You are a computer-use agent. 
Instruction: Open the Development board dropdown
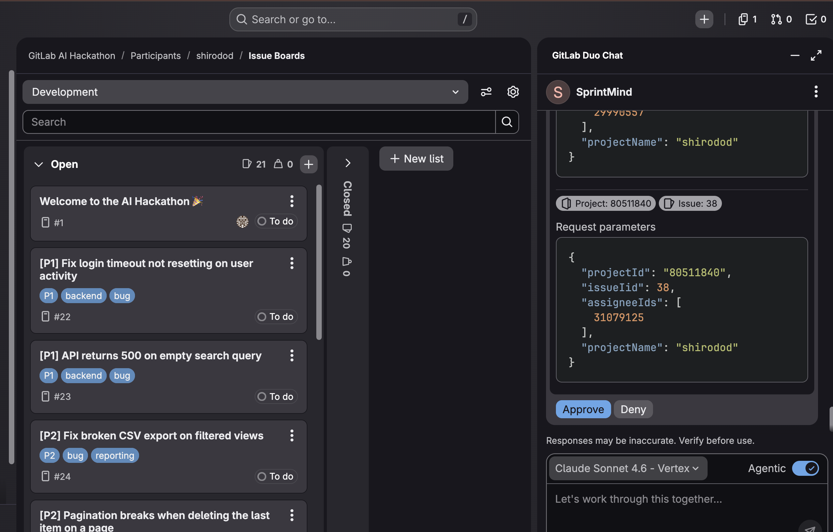pyautogui.click(x=245, y=92)
